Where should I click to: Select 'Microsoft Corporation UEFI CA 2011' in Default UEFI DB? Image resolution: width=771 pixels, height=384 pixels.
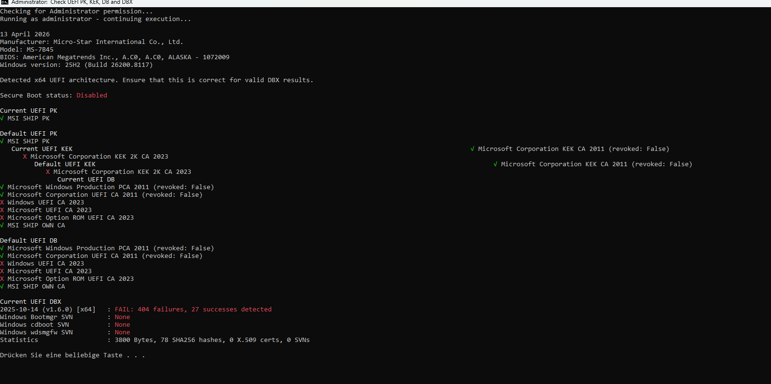click(x=105, y=256)
